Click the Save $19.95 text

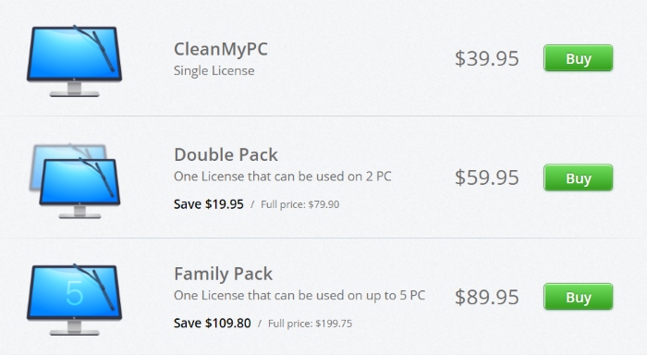[208, 204]
